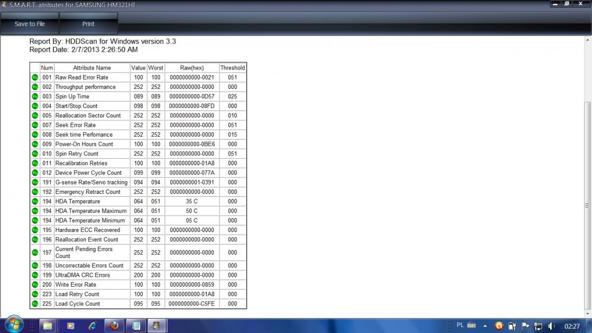Click the Num column header
This screenshot has height=333, width=592.
pos(47,68)
